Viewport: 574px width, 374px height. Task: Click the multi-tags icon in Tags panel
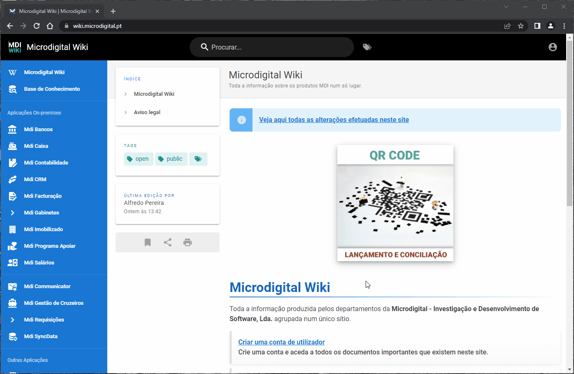(198, 159)
